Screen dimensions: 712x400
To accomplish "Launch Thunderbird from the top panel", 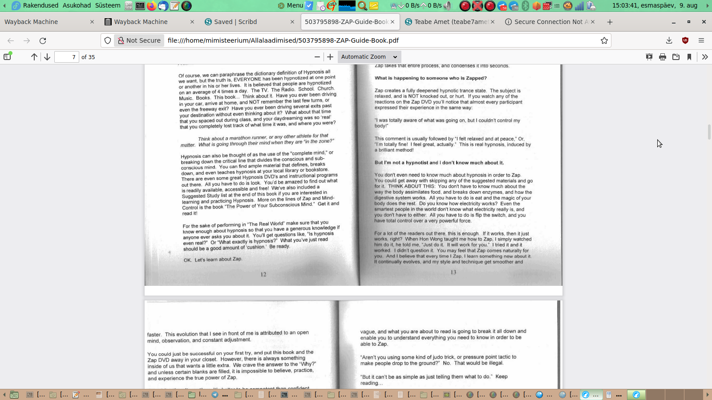I will 163,6.
